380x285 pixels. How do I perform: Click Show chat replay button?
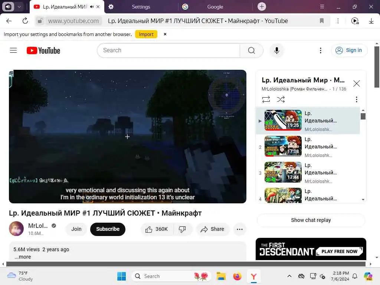[311, 220]
